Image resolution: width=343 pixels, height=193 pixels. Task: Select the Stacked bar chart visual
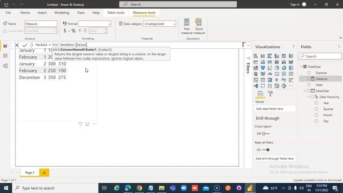click(x=256, y=56)
